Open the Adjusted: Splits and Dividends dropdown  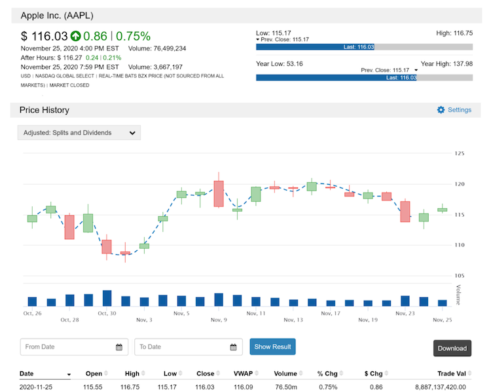79,132
